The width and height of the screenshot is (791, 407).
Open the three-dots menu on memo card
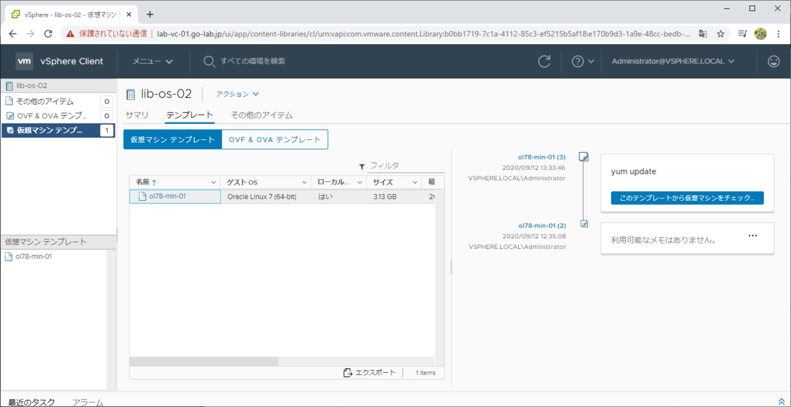coord(753,235)
